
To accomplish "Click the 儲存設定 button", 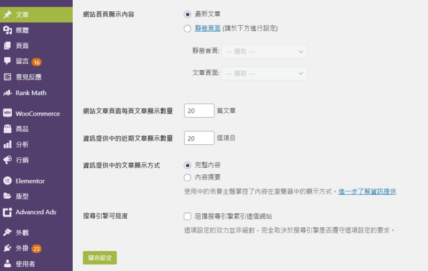I will click(100, 258).
